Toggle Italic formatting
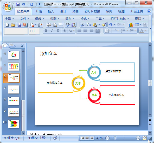154x143 pixels. (x=52, y=31)
